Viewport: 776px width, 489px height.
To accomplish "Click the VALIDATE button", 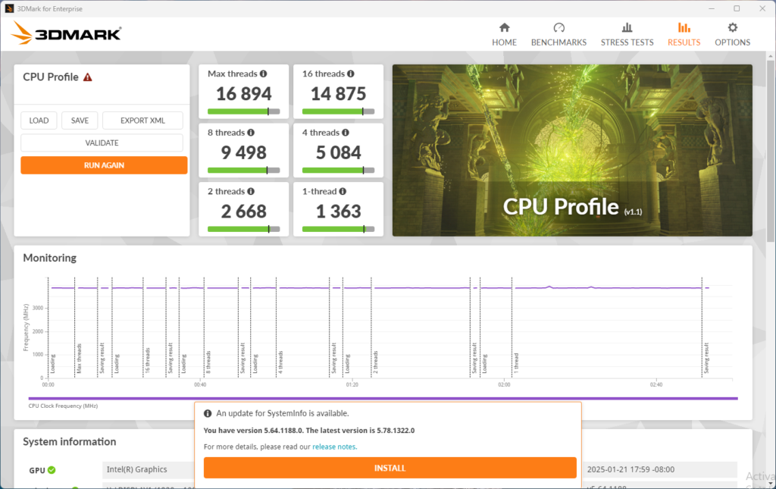I will pyautogui.click(x=102, y=143).
